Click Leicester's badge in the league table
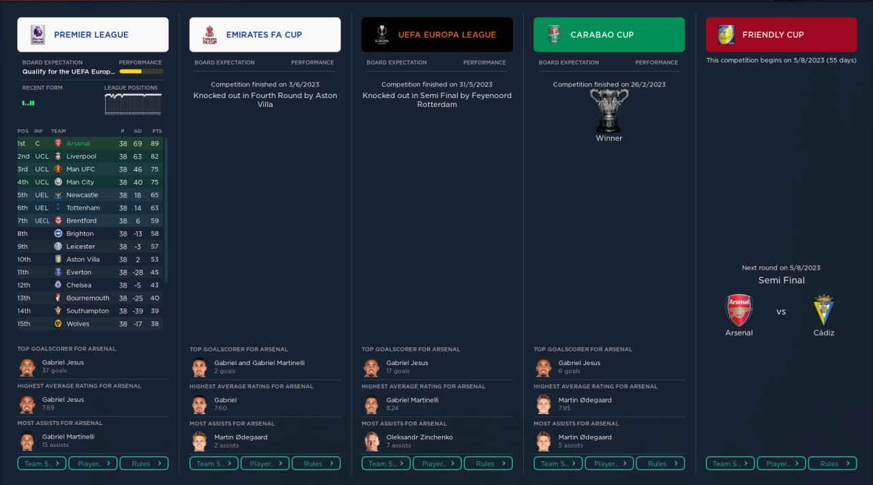 pyautogui.click(x=58, y=247)
